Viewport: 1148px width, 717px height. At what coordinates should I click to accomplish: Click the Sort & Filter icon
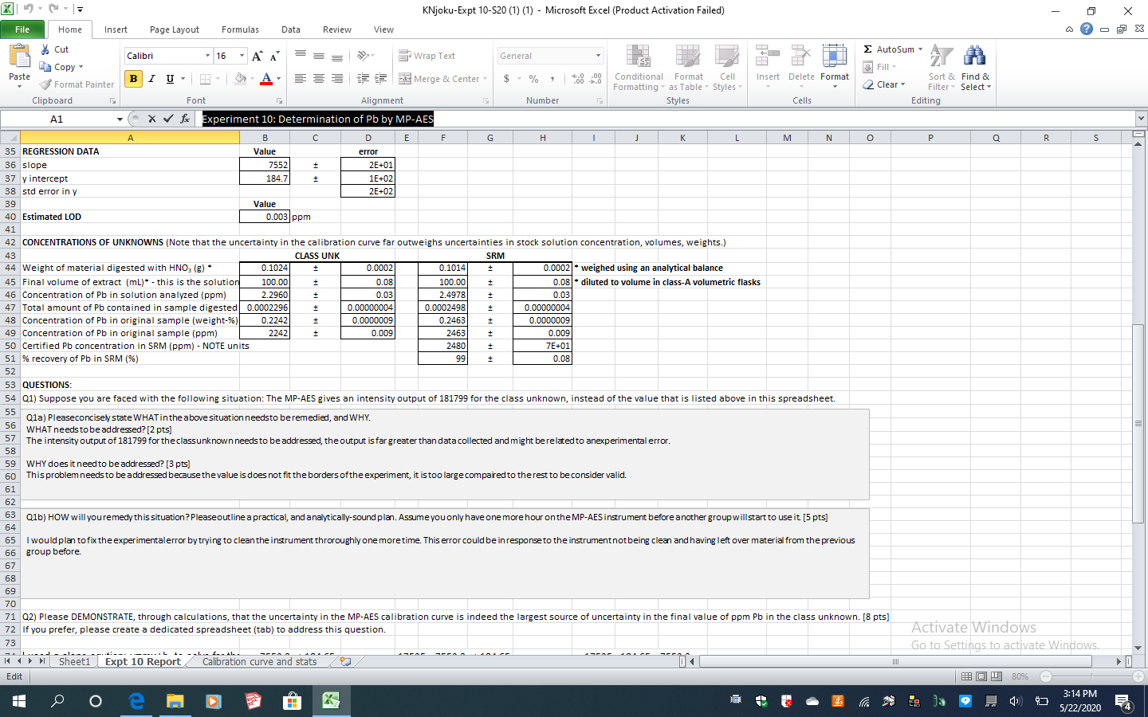coord(941,69)
